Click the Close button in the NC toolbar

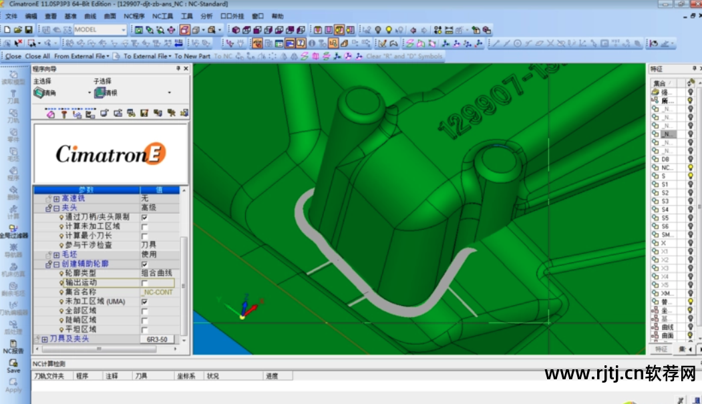pyautogui.click(x=13, y=56)
